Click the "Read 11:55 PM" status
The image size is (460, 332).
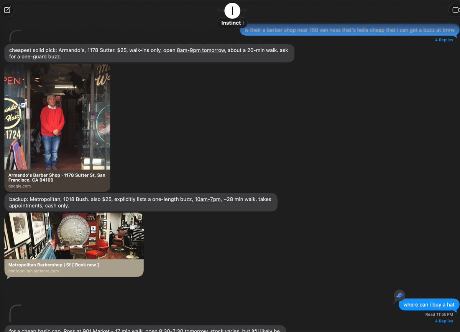click(x=439, y=314)
